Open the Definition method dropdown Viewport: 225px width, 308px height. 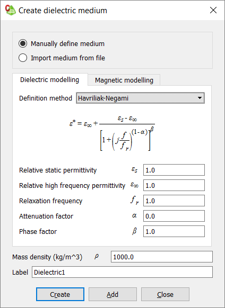[140, 98]
